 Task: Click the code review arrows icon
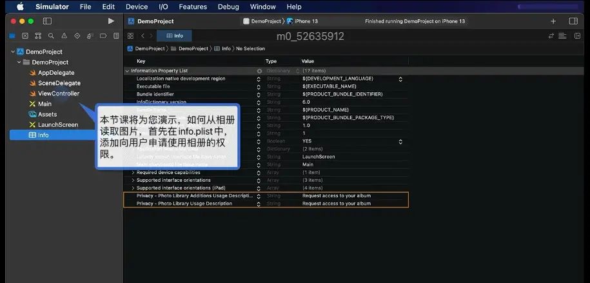tap(551, 35)
